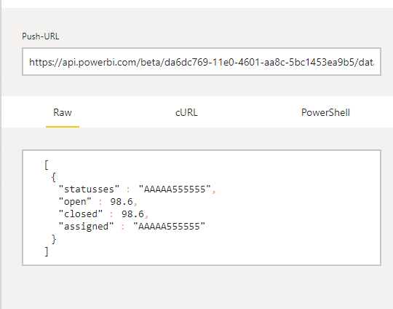This screenshot has height=309, width=393.
Task: Click the closing curly brace
Action: coord(54,239)
